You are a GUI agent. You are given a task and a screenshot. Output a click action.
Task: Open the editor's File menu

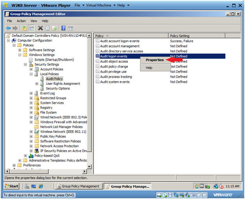9,21
